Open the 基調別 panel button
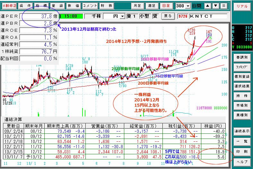The image size is (253, 169). 242,58
